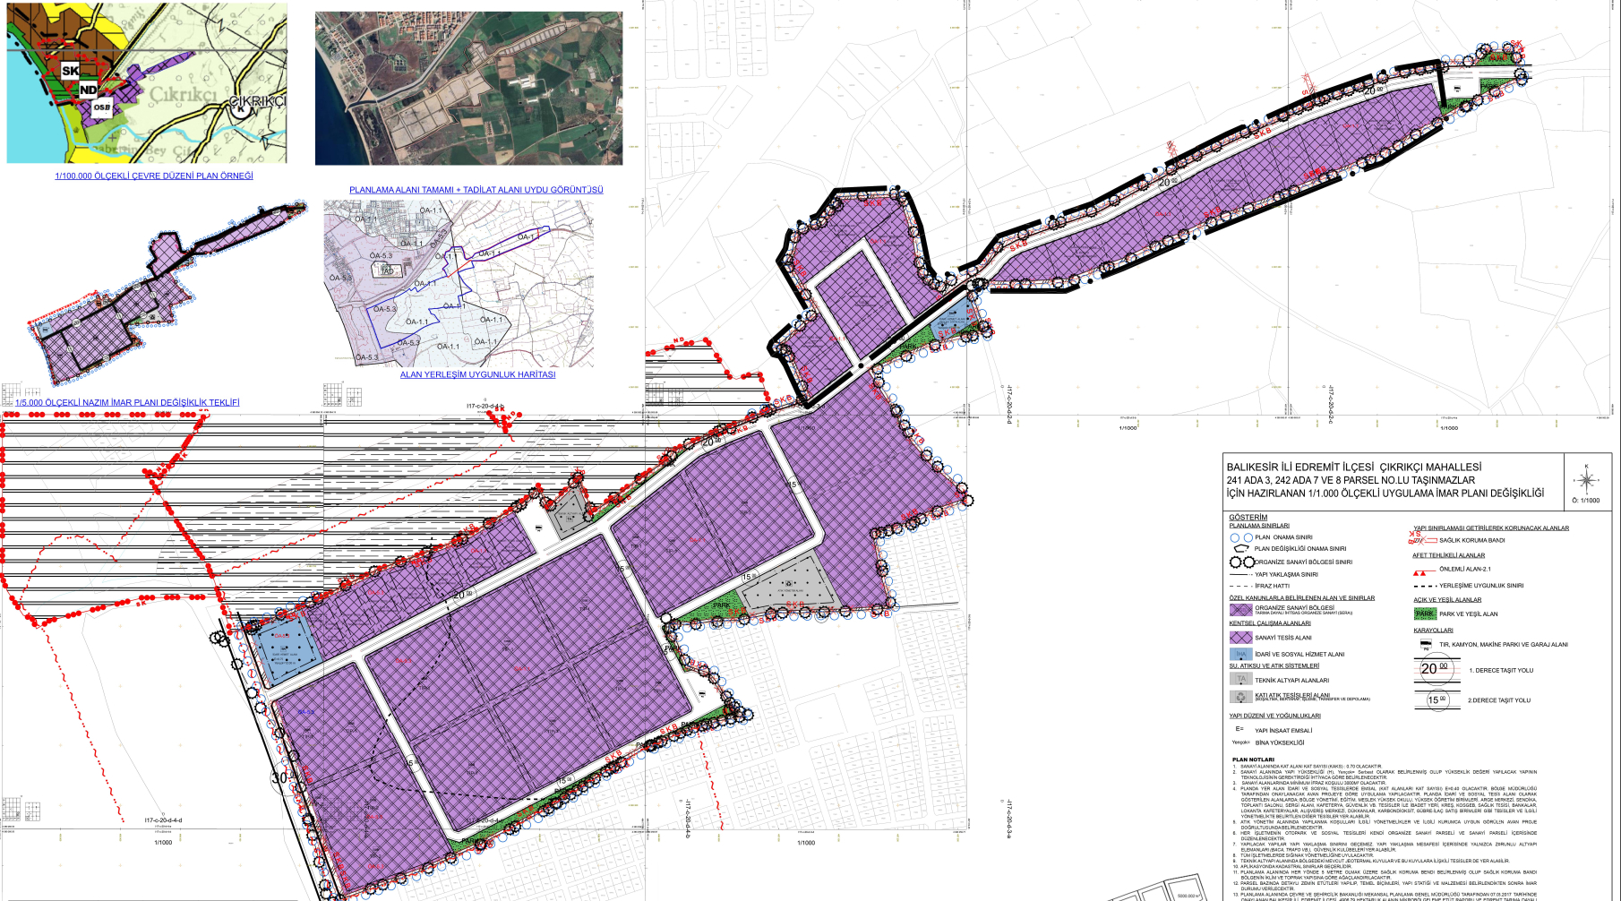Screen dimensions: 1621x901
Task: Open the 1/100.000 environmental plan thumbnail
Action: (x=147, y=82)
